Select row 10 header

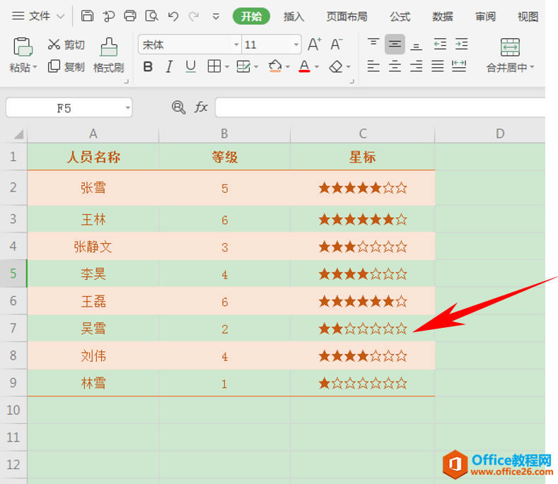[13, 410]
